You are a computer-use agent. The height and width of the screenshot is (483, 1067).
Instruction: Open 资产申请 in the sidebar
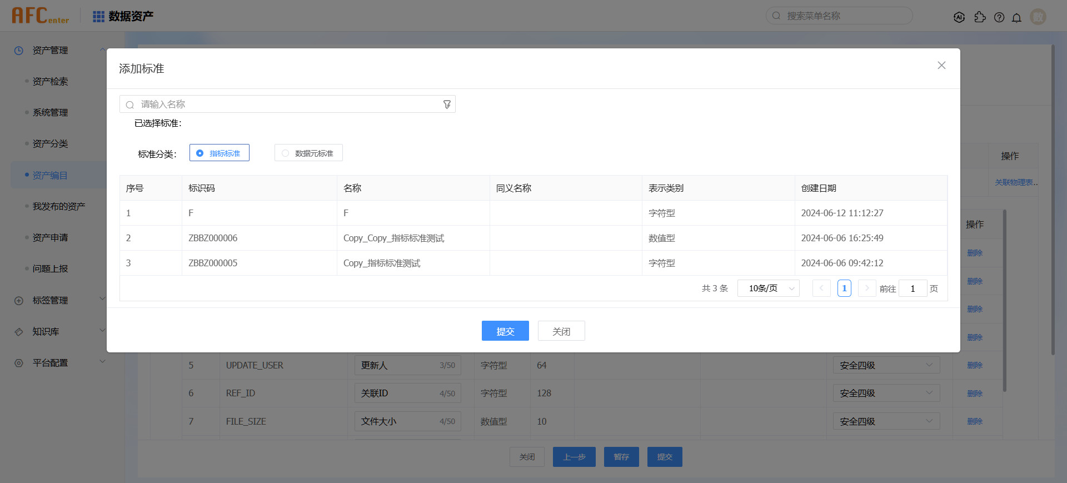click(x=50, y=238)
